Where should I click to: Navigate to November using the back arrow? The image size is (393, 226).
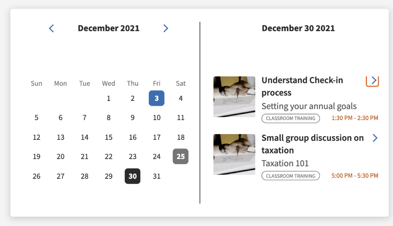(51, 28)
